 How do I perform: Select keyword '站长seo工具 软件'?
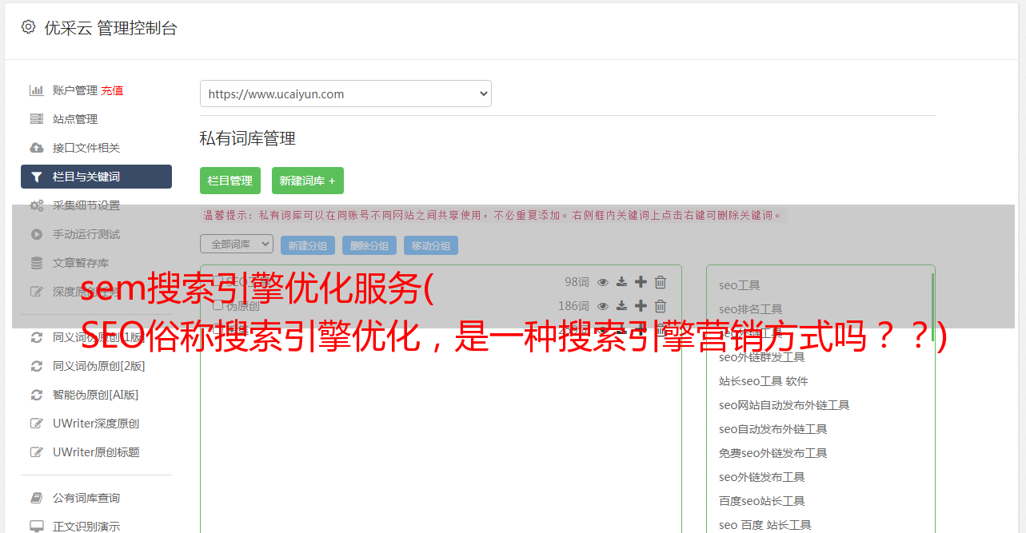pyautogui.click(x=764, y=381)
